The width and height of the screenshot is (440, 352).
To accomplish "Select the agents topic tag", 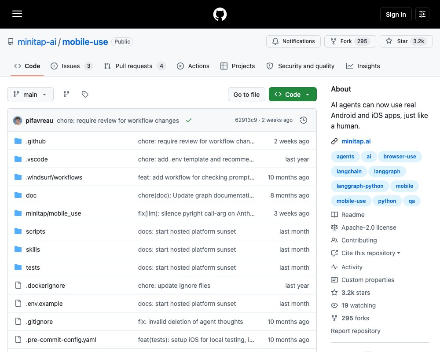I will pyautogui.click(x=345, y=156).
